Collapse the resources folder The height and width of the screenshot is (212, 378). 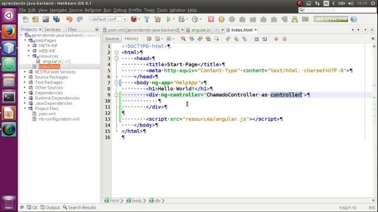click(29, 56)
